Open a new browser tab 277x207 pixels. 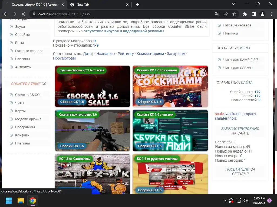tap(138, 5)
